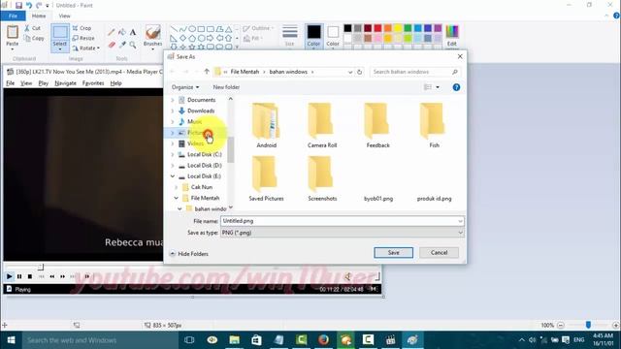Open Media Player Navigate menu

pyautogui.click(x=65, y=83)
